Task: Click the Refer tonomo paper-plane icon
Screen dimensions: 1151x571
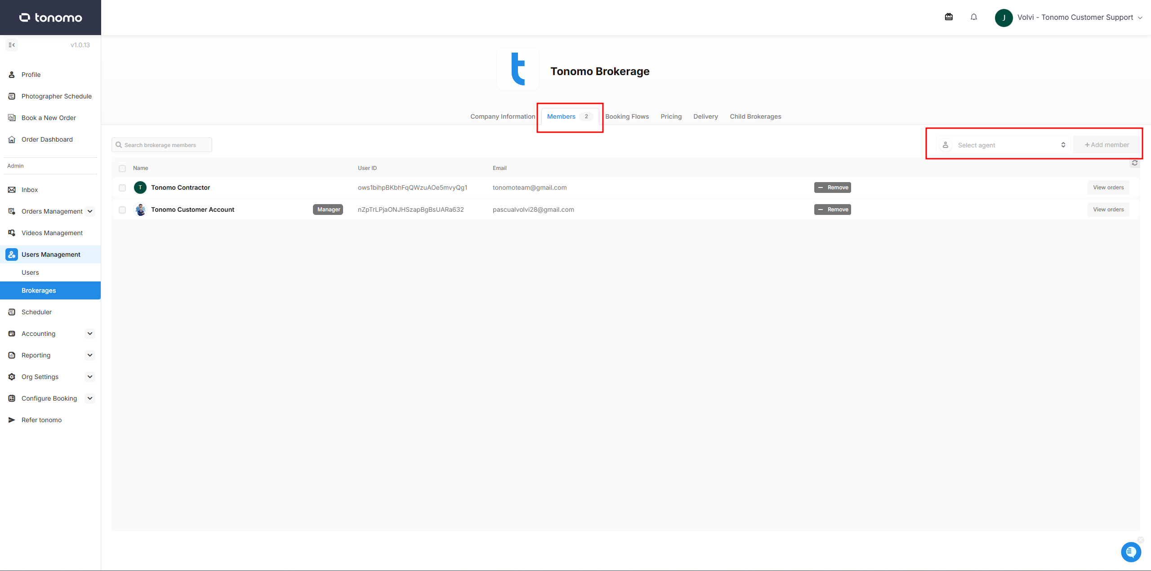Action: point(12,420)
